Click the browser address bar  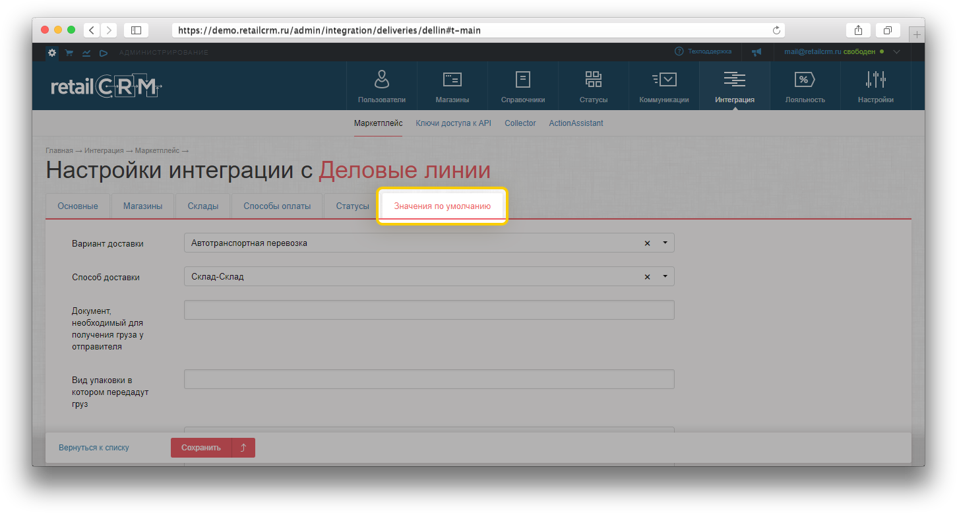(478, 30)
